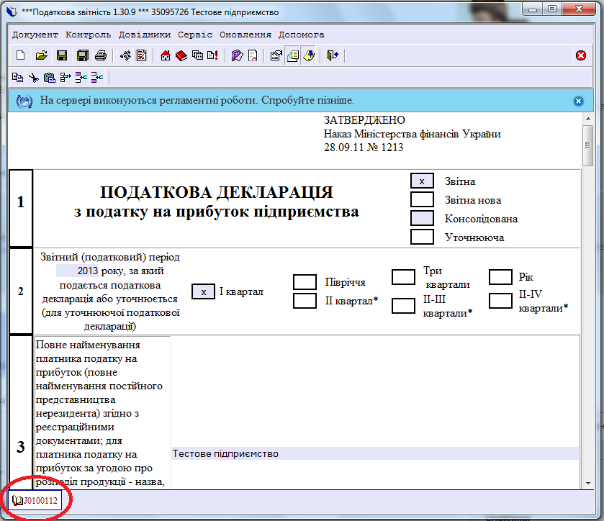Open the red book reference icon
This screenshot has height=521, width=604.
181,55
